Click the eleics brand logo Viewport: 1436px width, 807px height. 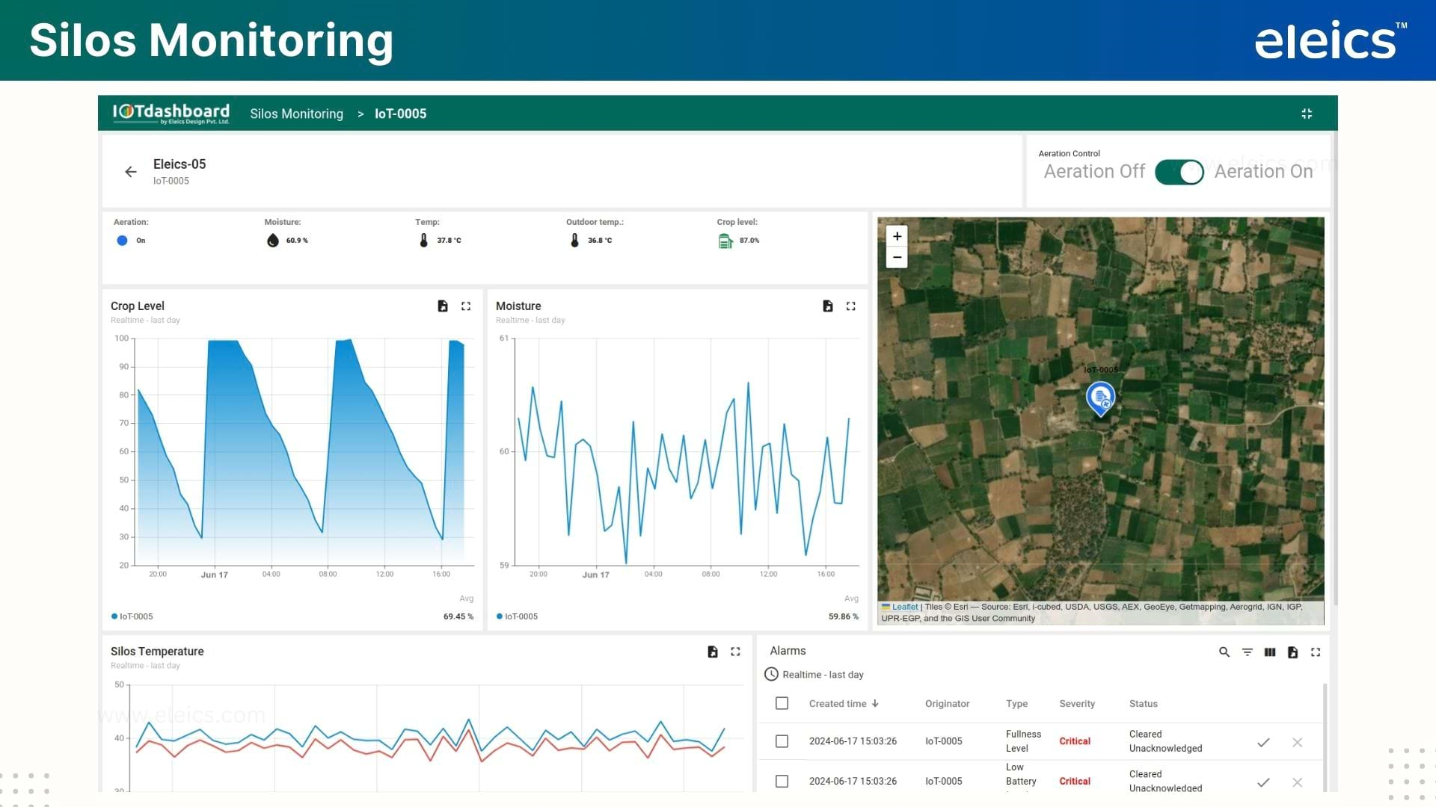tap(1331, 41)
